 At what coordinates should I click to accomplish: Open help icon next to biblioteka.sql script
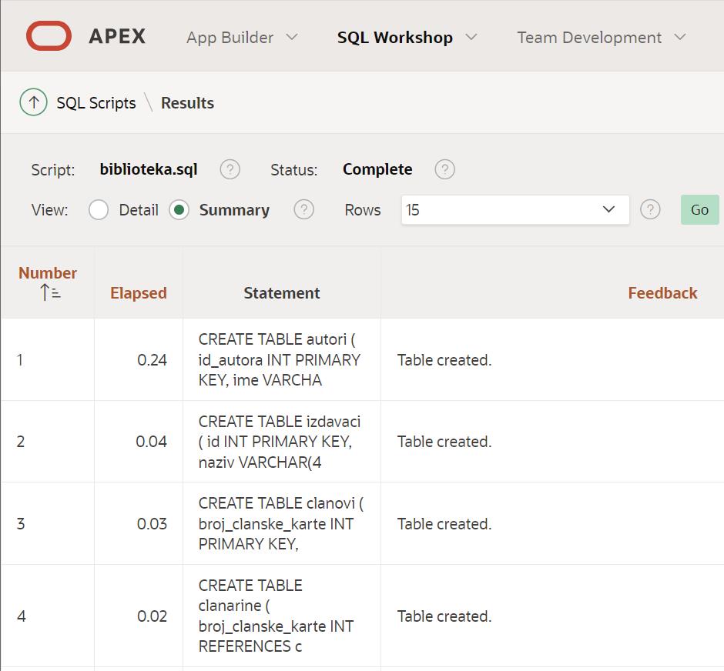tap(230, 169)
